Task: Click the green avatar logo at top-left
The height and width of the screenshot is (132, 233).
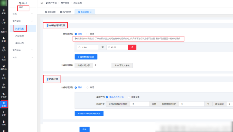Action: click(3, 3)
